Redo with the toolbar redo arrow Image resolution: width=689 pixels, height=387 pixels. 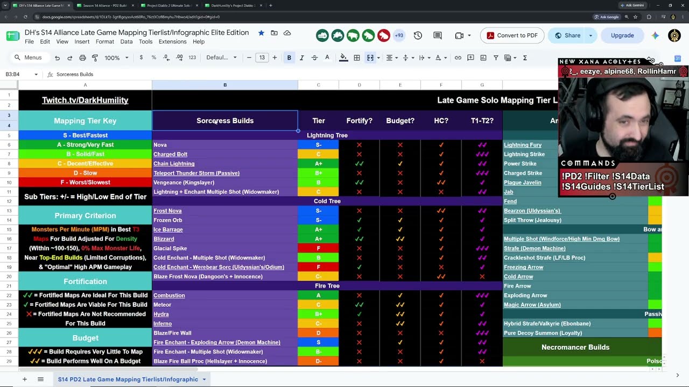69,58
